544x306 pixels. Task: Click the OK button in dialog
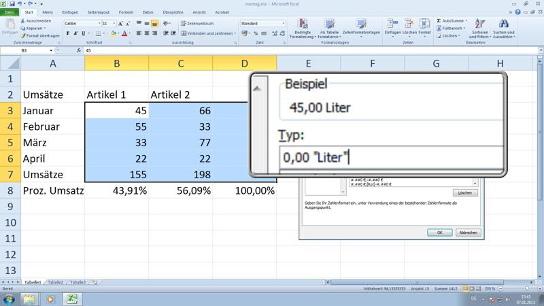pyautogui.click(x=439, y=232)
